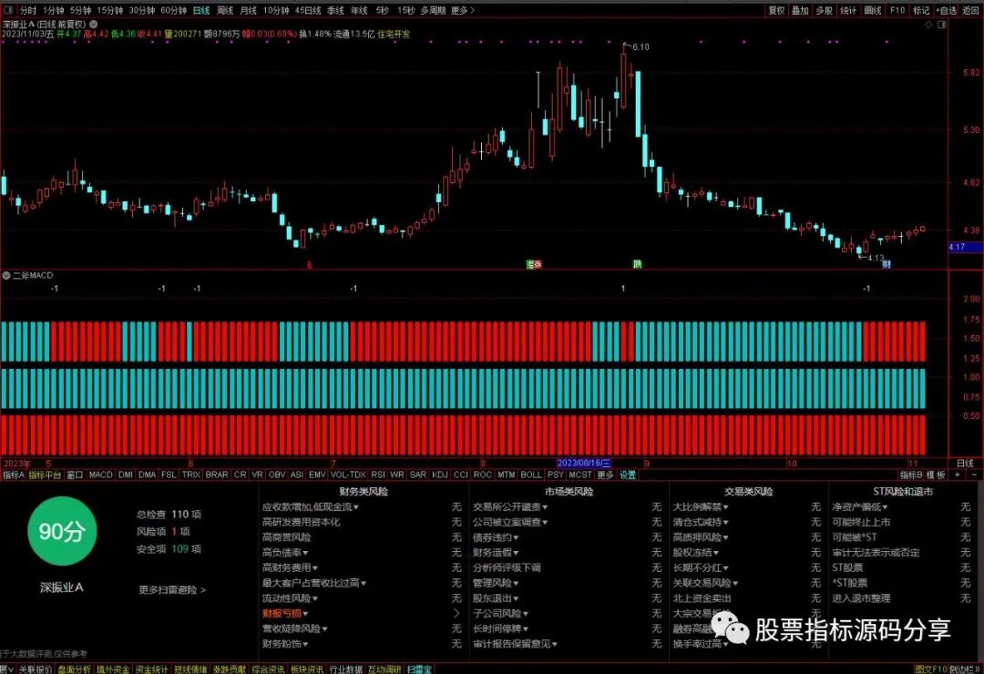Switch chart to 1分钟 period

54,11
